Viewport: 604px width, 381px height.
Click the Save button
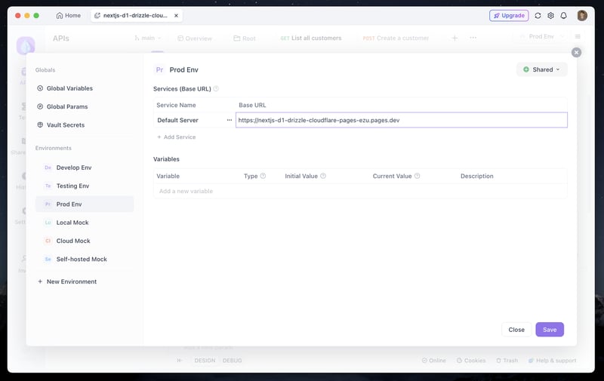click(550, 330)
